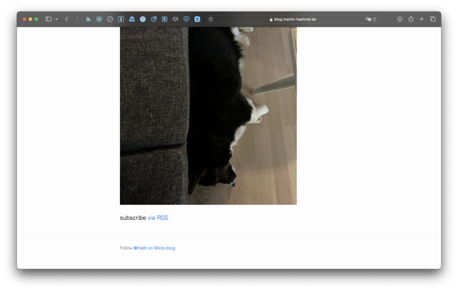Screen dimensions: 458x291
Task: Click the speech bubble extension icon
Action: (176, 19)
